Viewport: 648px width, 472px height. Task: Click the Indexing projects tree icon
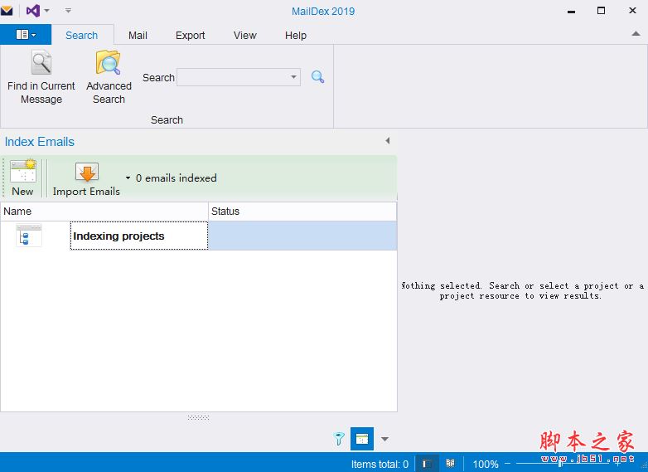pyautogui.click(x=28, y=236)
